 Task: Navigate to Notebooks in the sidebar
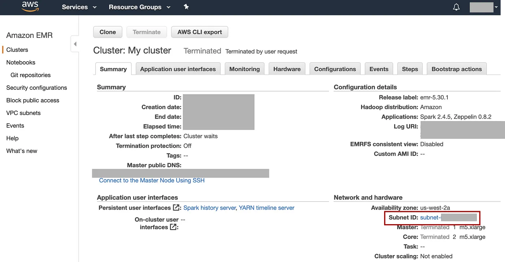pyautogui.click(x=21, y=62)
